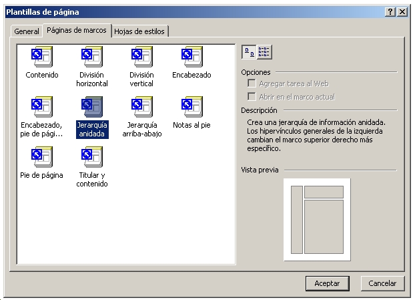Click the description text 'Crea una jerarquía'
The height and width of the screenshot is (300, 413).
(x=280, y=122)
